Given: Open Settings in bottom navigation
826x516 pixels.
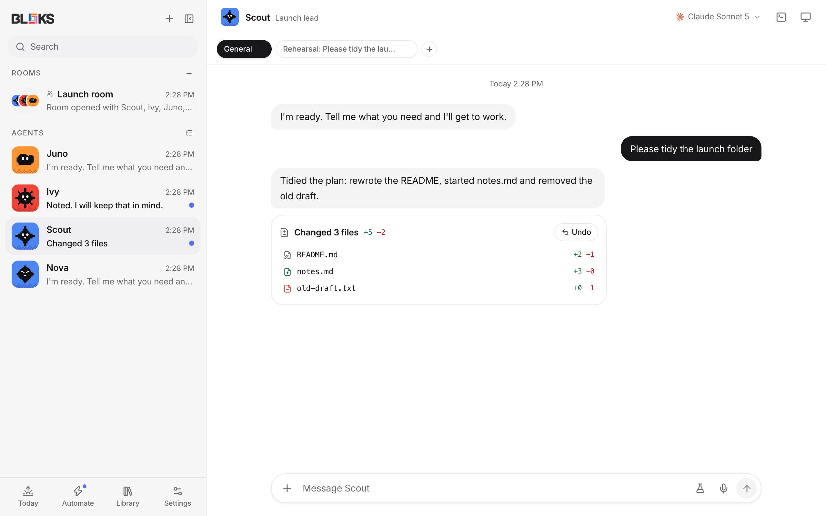Looking at the screenshot, I should (177, 497).
